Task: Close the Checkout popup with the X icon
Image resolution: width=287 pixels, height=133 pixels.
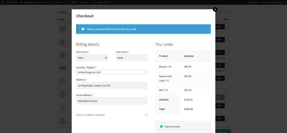Action: [215, 9]
